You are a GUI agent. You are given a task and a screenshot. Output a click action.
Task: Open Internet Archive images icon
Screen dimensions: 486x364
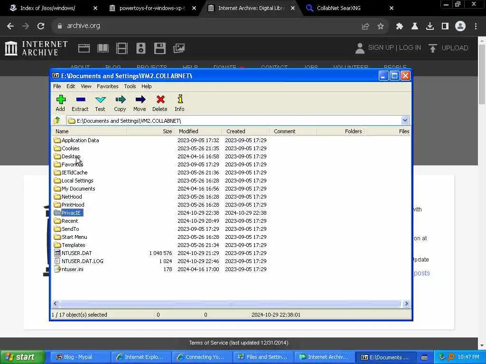[179, 48]
